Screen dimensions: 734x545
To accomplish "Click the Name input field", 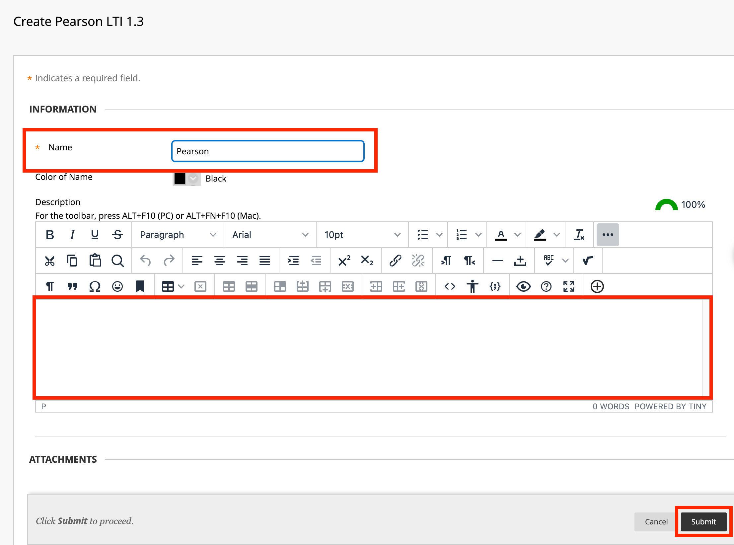I will [x=268, y=151].
